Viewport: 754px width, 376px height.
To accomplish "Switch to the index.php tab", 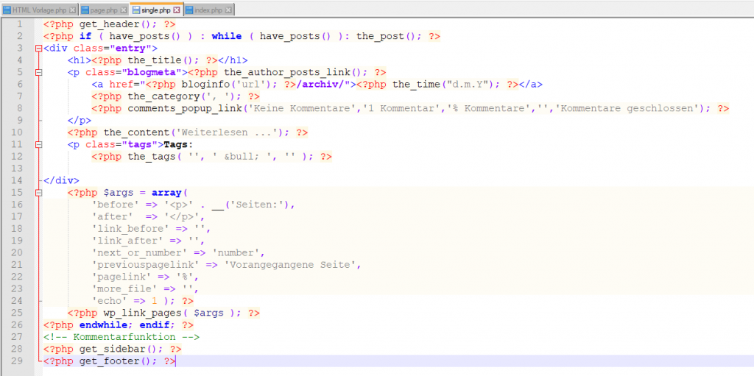I will 209,10.
